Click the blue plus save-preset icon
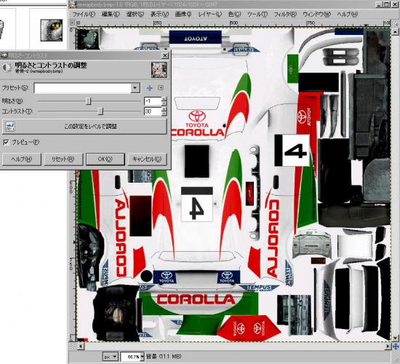Image resolution: width=400 pixels, height=364 pixels. click(x=150, y=88)
